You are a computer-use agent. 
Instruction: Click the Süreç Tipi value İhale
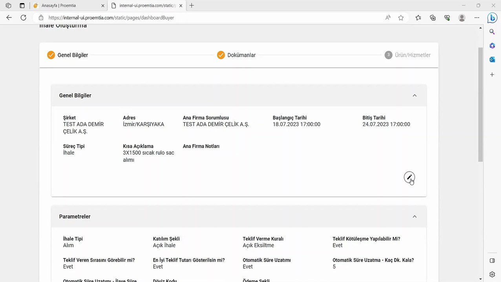pos(69,153)
